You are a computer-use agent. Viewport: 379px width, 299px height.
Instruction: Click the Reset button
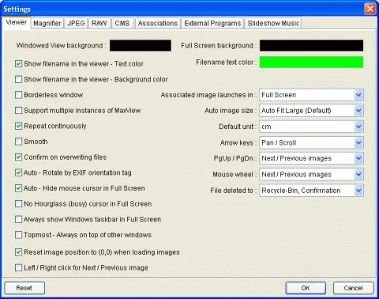click(x=24, y=288)
